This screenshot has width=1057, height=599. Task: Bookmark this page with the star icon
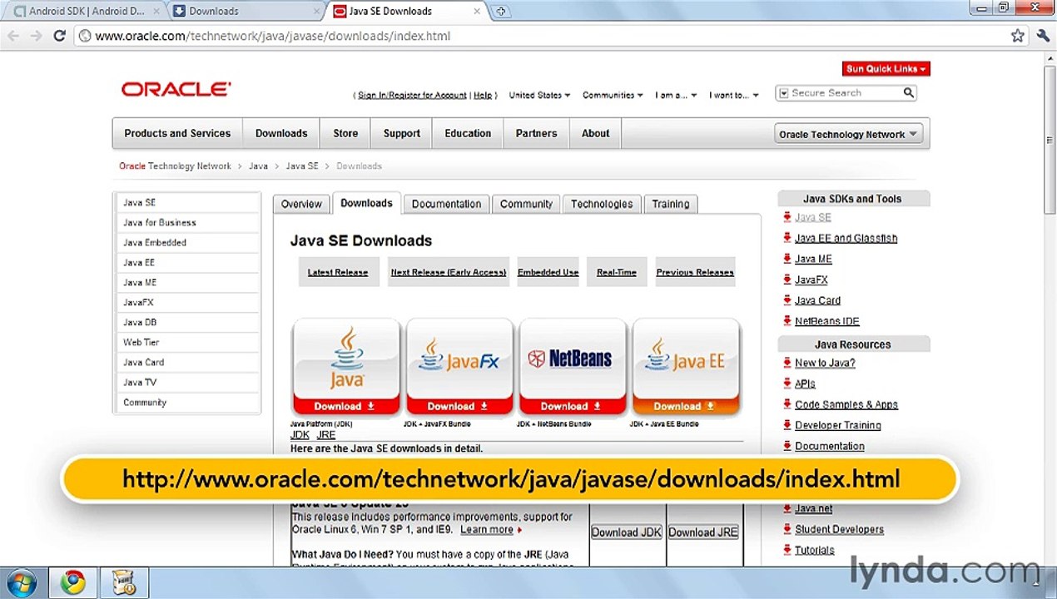coord(1017,36)
